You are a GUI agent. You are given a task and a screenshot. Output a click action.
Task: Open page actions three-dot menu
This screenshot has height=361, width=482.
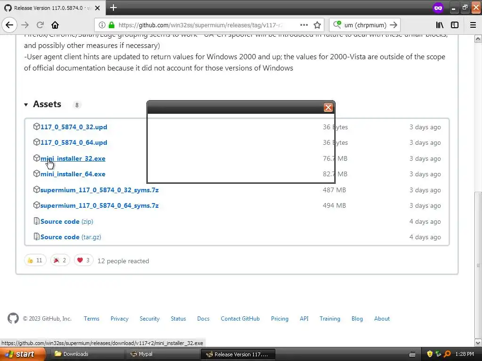(304, 25)
